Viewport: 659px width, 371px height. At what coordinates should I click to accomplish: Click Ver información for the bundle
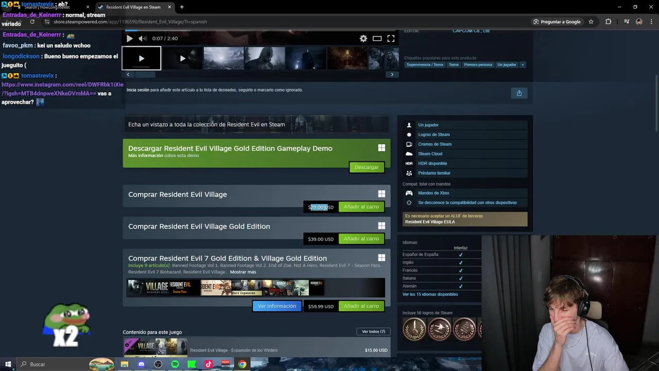277,306
